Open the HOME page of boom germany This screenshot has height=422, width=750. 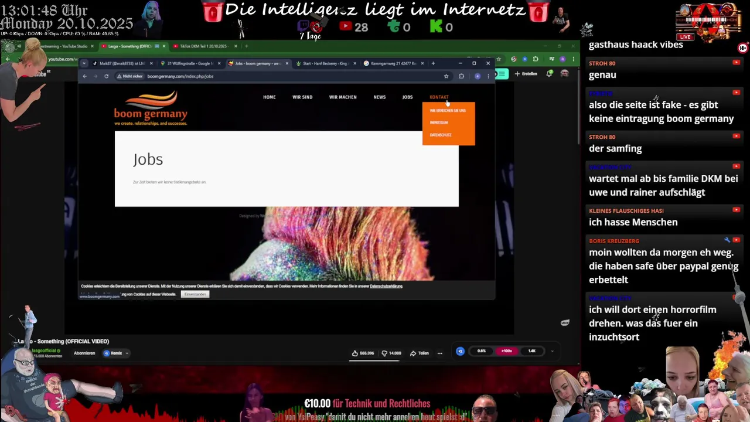(x=269, y=97)
